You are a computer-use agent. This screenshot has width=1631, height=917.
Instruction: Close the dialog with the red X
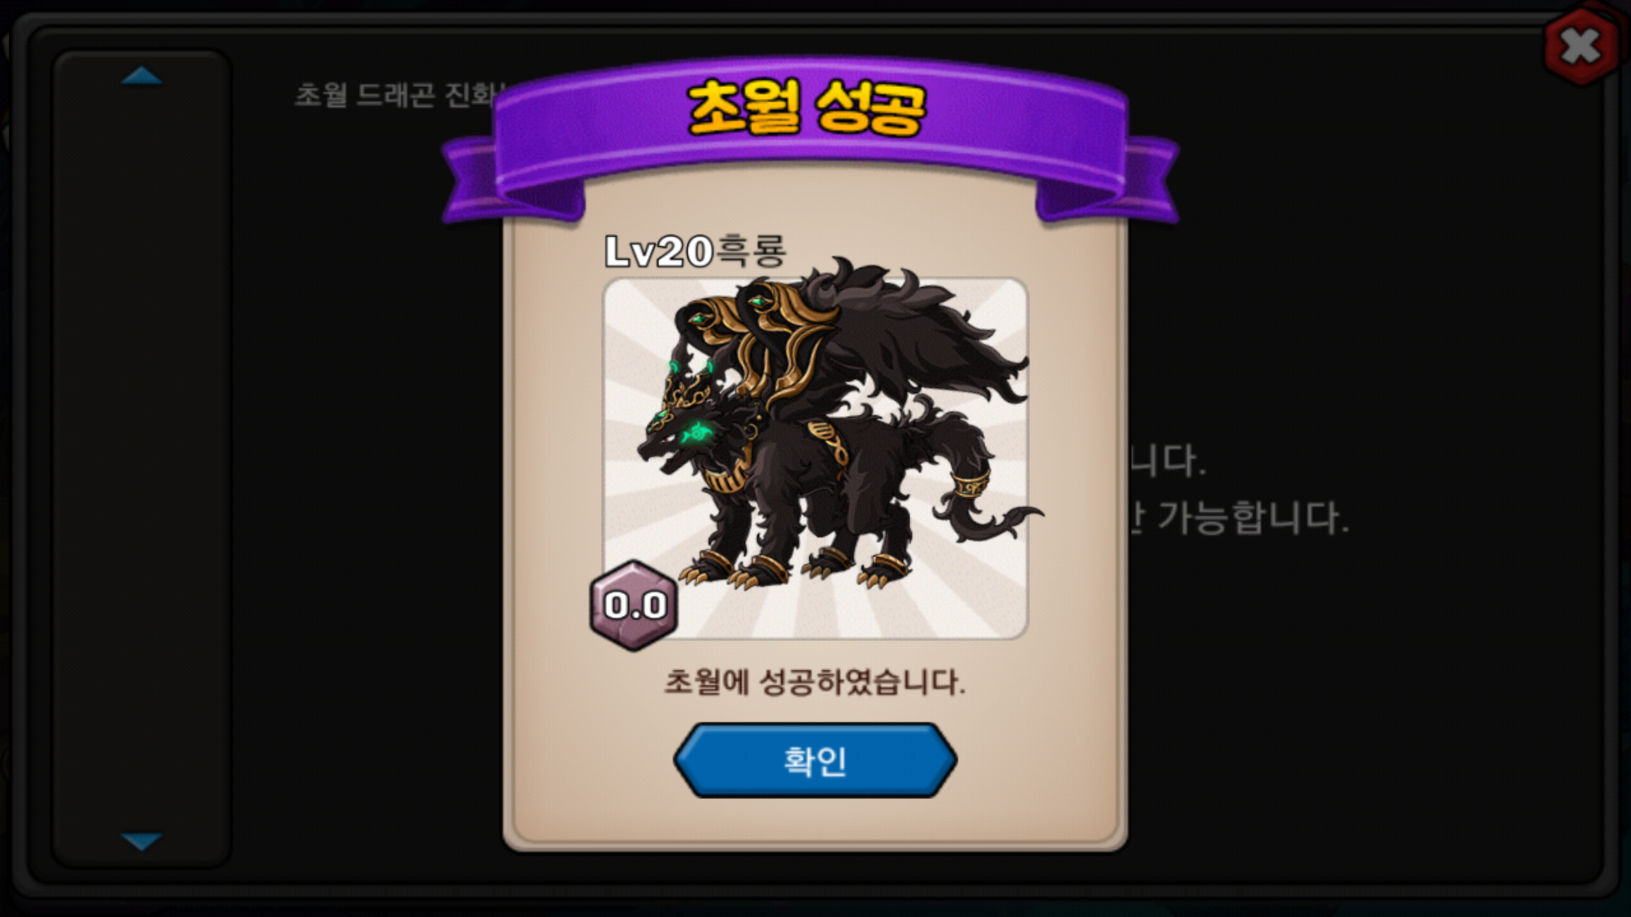pos(1581,46)
